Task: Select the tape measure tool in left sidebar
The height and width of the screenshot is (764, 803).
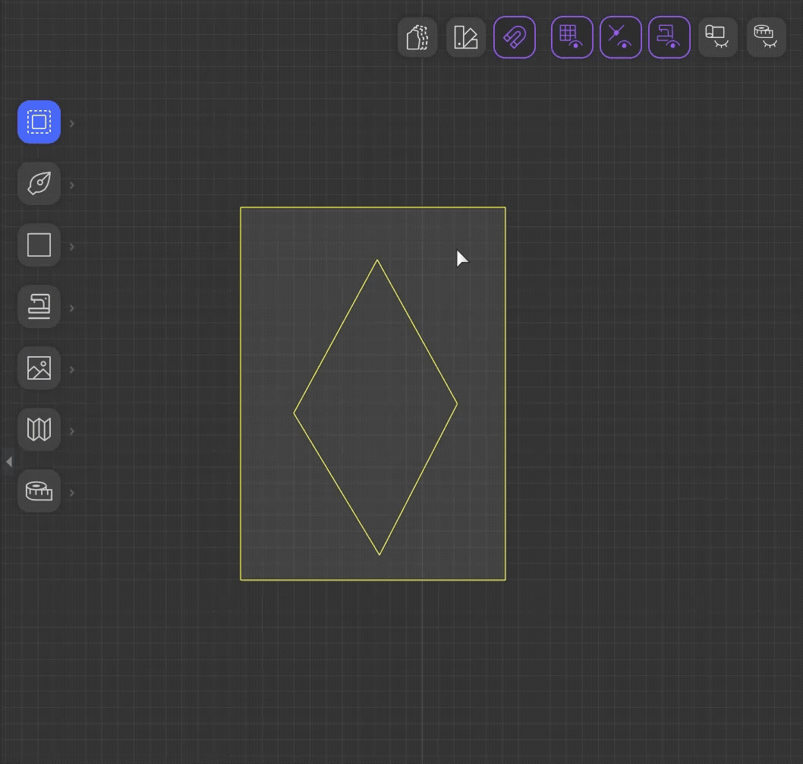Action: (x=39, y=491)
